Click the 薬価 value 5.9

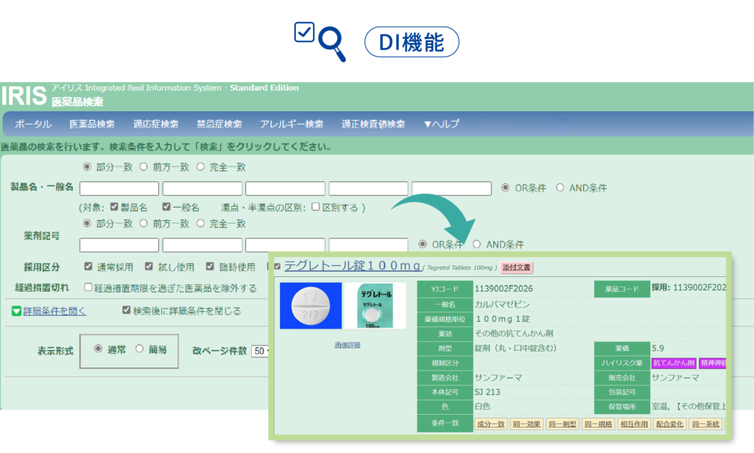click(x=658, y=348)
